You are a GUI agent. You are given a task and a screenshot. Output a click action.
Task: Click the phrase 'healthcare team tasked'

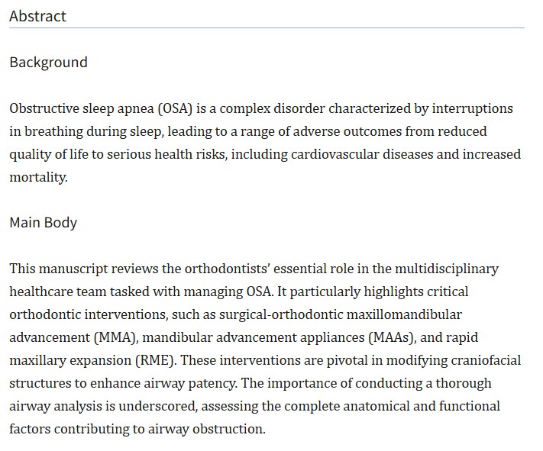[x=79, y=292]
